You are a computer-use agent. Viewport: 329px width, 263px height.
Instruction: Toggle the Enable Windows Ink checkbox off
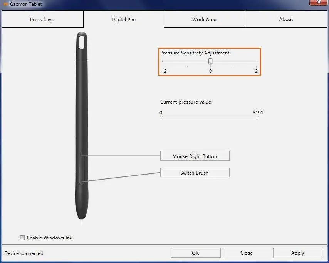[x=22, y=238]
